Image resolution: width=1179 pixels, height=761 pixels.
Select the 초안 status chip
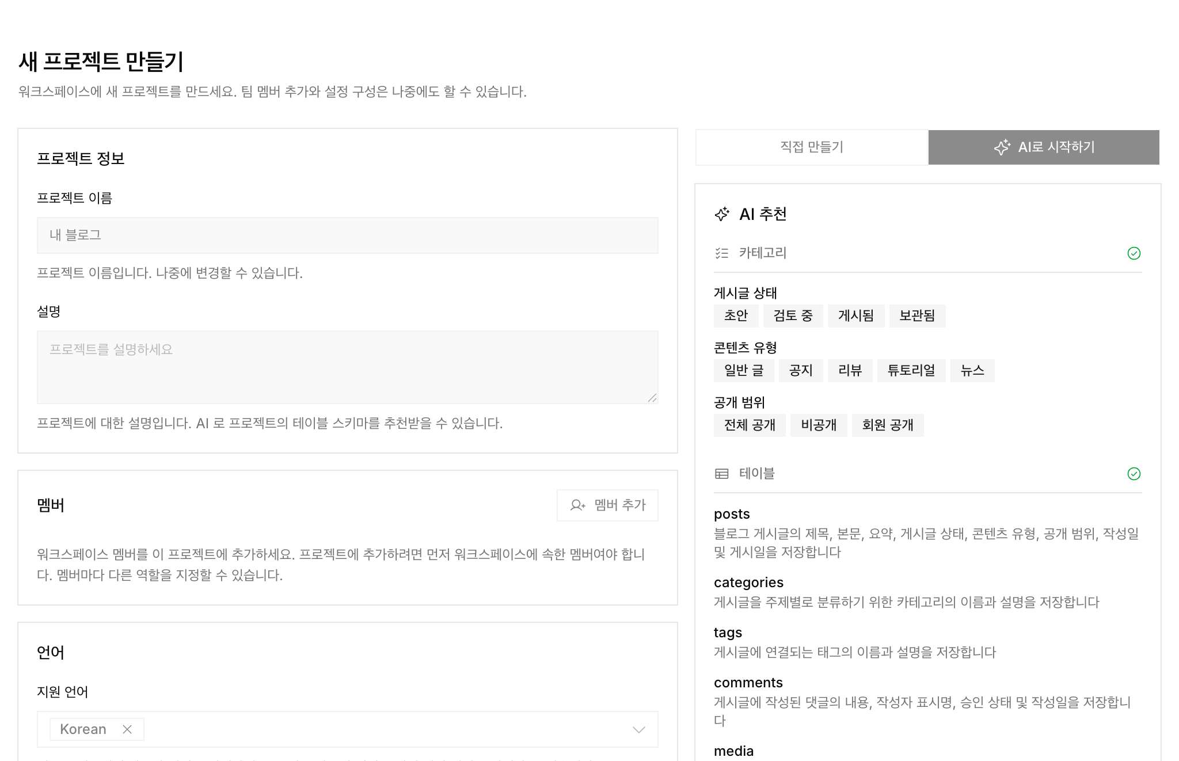tap(736, 316)
